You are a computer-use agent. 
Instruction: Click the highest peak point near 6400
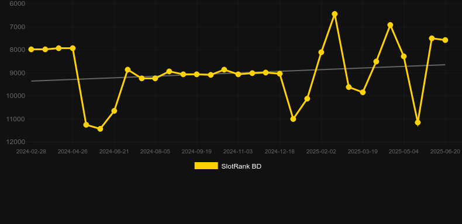click(x=335, y=14)
